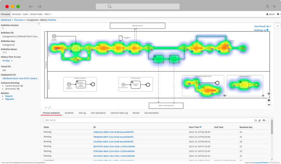Viewport: 281px width, 164px height.
Task: Open the Decisions menu item
Action: pos(16,14)
